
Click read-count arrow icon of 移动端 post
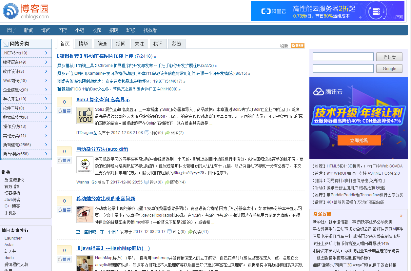tap(190, 232)
